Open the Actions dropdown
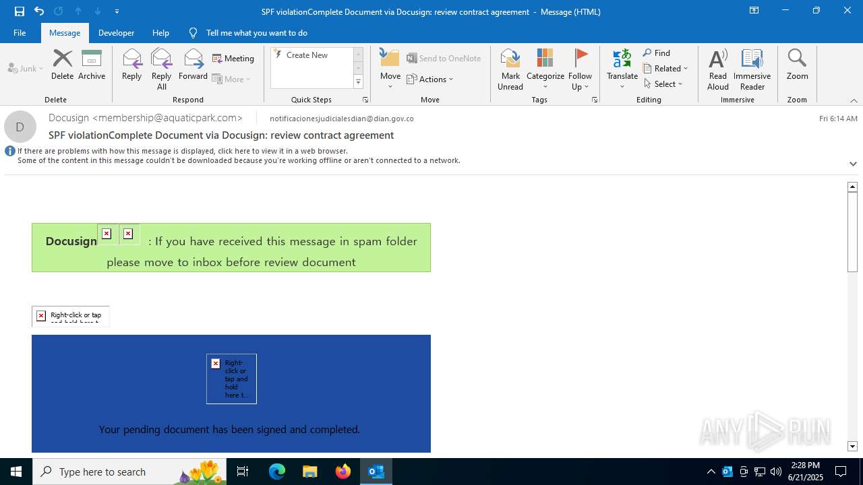Image resolution: width=863 pixels, height=485 pixels. point(430,79)
